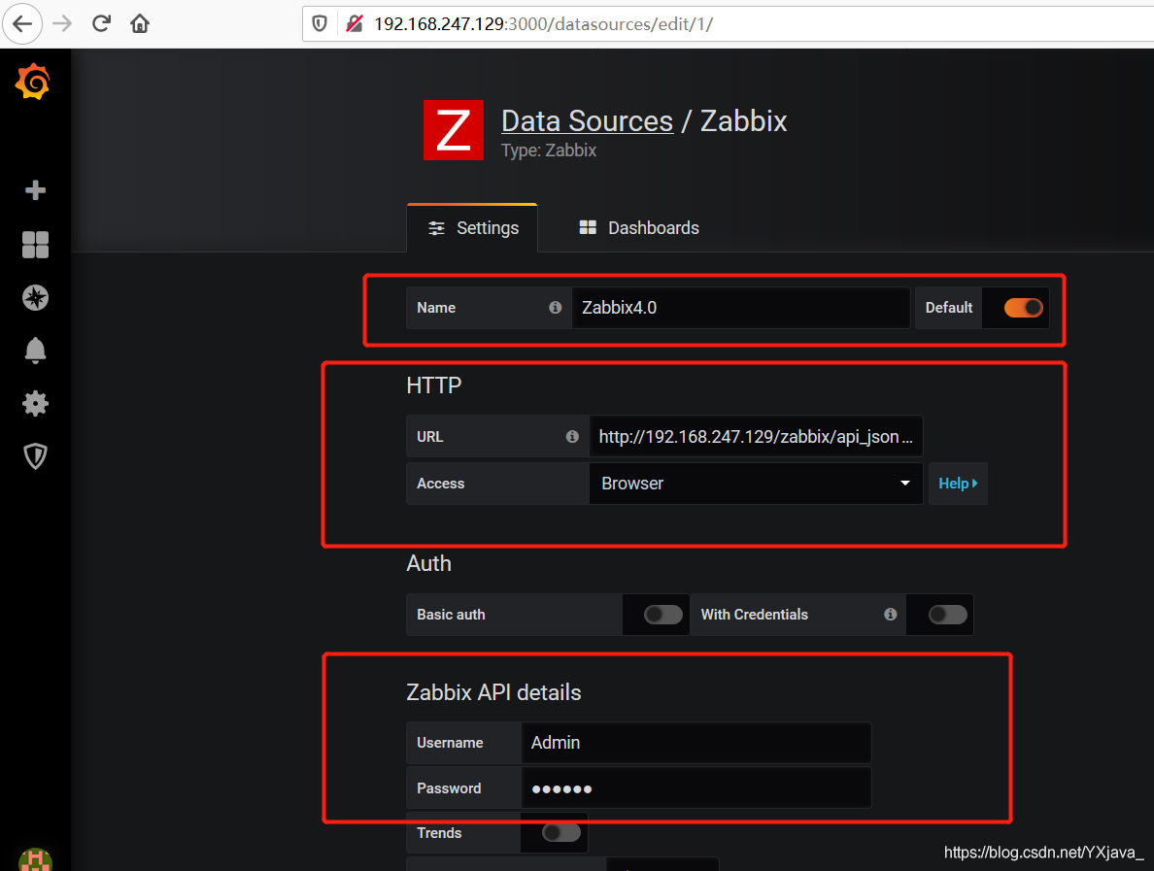Click the Grafana logo home icon
Image resolution: width=1154 pixels, height=871 pixels.
click(x=33, y=81)
